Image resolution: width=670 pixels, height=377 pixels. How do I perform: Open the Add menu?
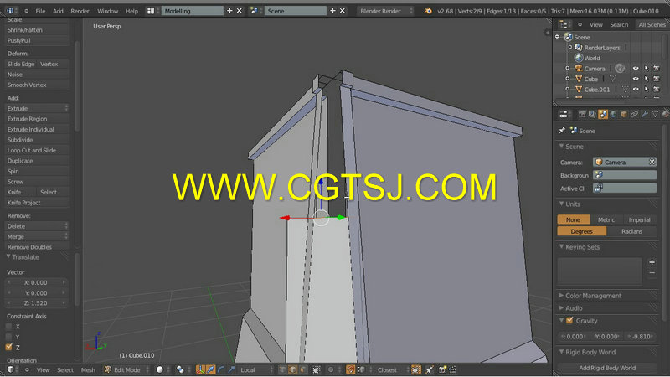(58, 11)
